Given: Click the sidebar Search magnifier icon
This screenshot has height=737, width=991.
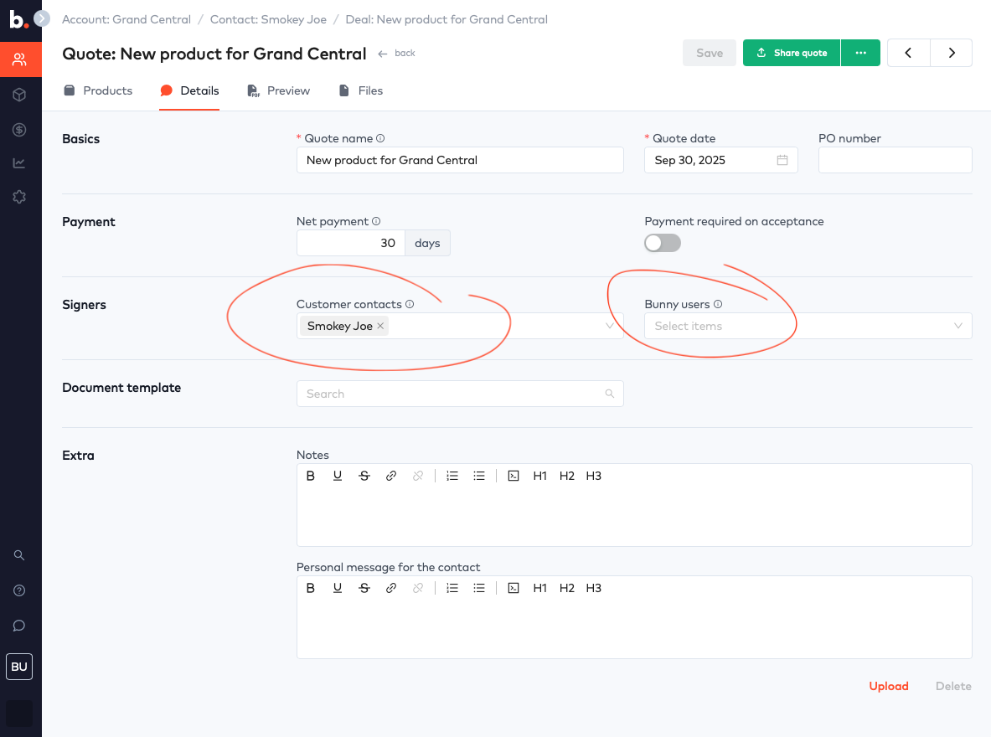Looking at the screenshot, I should coord(19,555).
